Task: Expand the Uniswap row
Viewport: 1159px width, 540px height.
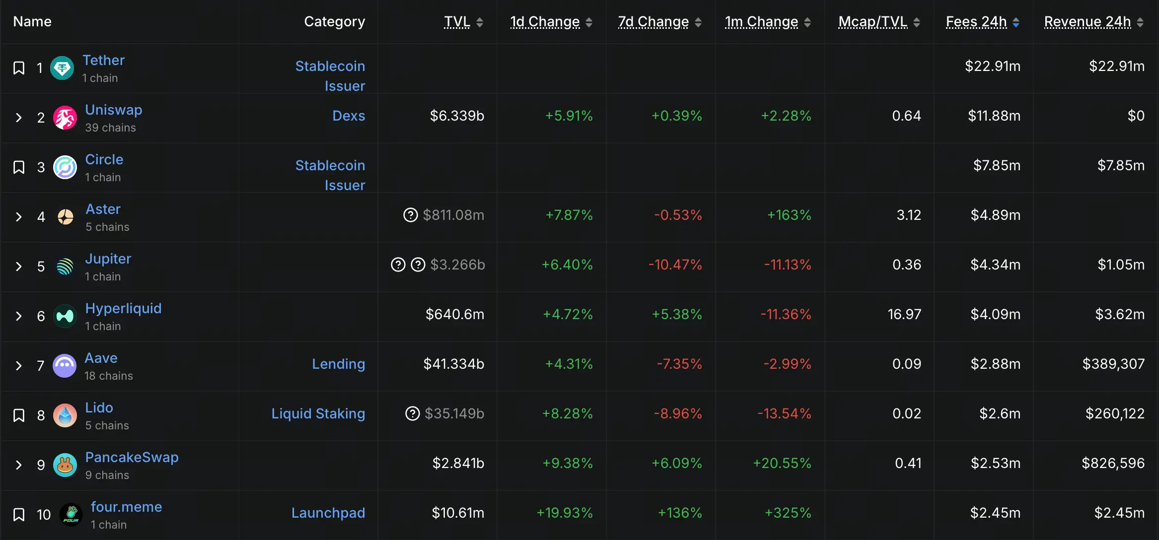Action: point(19,118)
